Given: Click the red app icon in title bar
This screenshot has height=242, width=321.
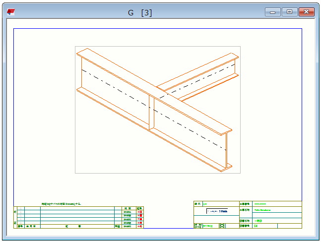Looking at the screenshot, I should [11, 12].
